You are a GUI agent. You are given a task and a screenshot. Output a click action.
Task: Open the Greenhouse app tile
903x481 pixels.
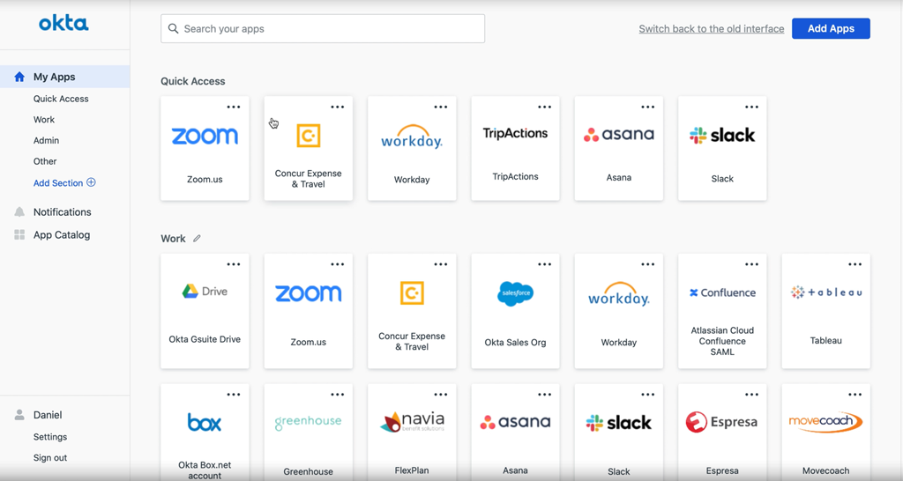[x=308, y=433]
